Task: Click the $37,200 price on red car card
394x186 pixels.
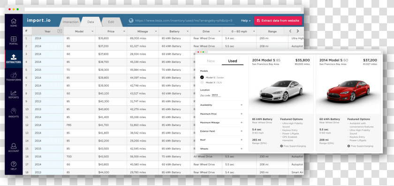Action: point(370,60)
